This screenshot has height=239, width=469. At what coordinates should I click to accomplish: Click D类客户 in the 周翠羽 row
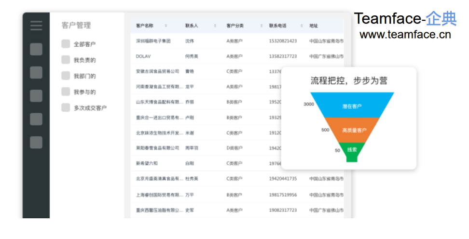(234, 148)
